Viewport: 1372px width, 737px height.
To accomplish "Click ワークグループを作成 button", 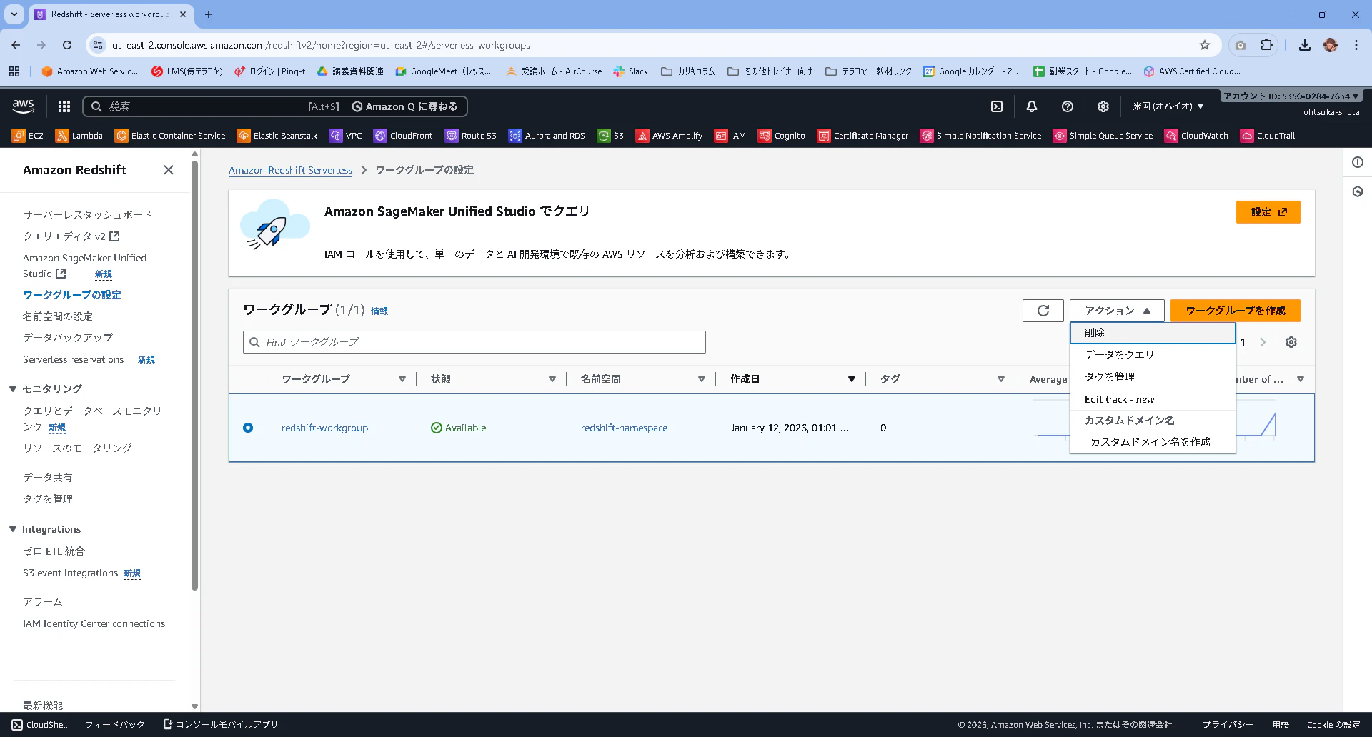I will pyautogui.click(x=1236, y=311).
